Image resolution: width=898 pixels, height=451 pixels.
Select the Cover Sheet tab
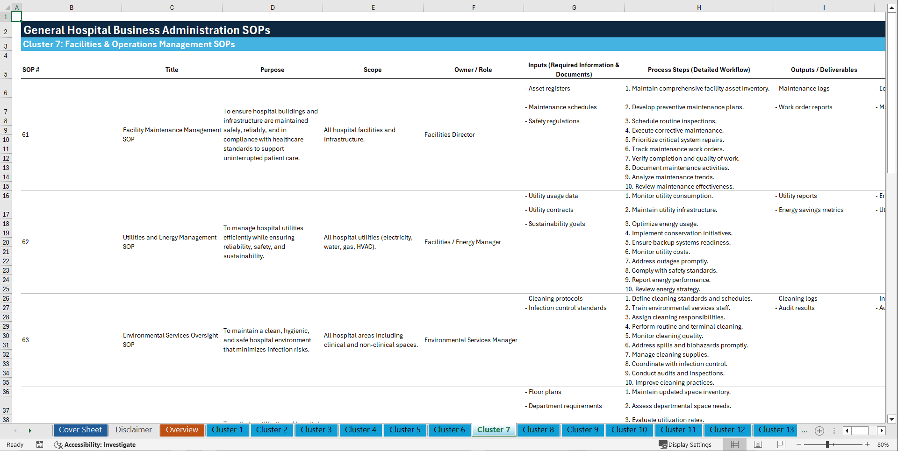(x=80, y=430)
